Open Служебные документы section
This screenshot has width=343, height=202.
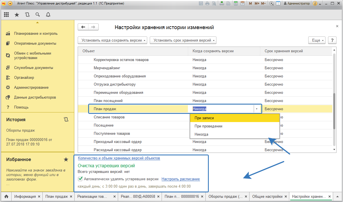point(34,68)
